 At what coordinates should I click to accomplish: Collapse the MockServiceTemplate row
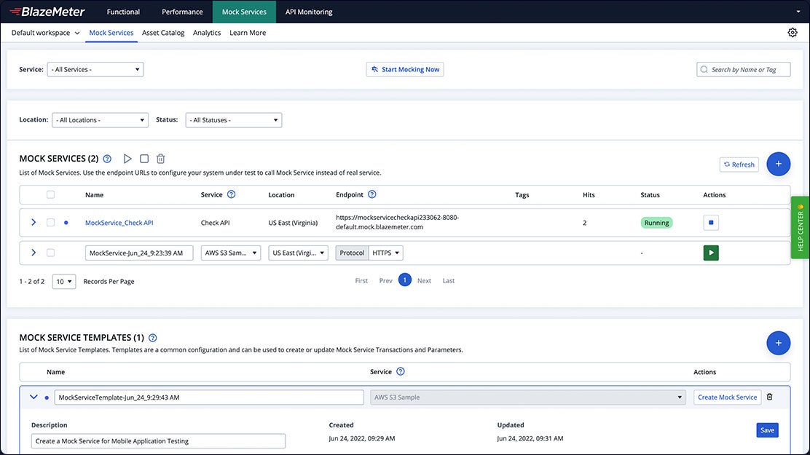point(34,397)
